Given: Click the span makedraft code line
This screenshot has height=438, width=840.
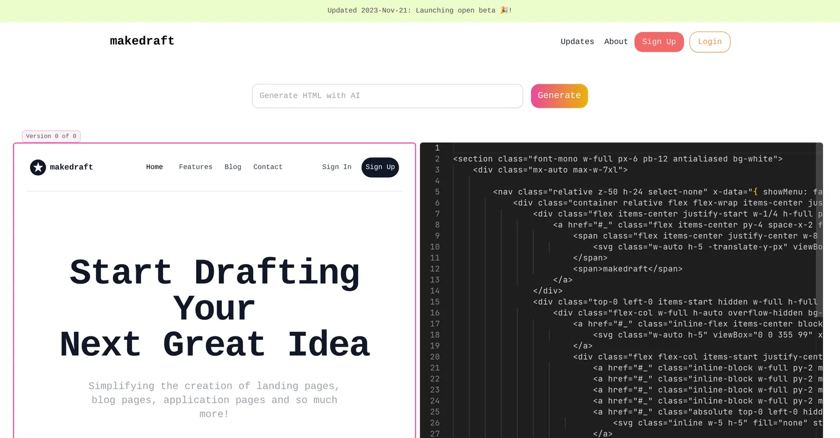Looking at the screenshot, I should [628, 269].
